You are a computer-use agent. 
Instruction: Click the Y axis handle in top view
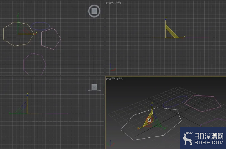click(x=18, y=15)
